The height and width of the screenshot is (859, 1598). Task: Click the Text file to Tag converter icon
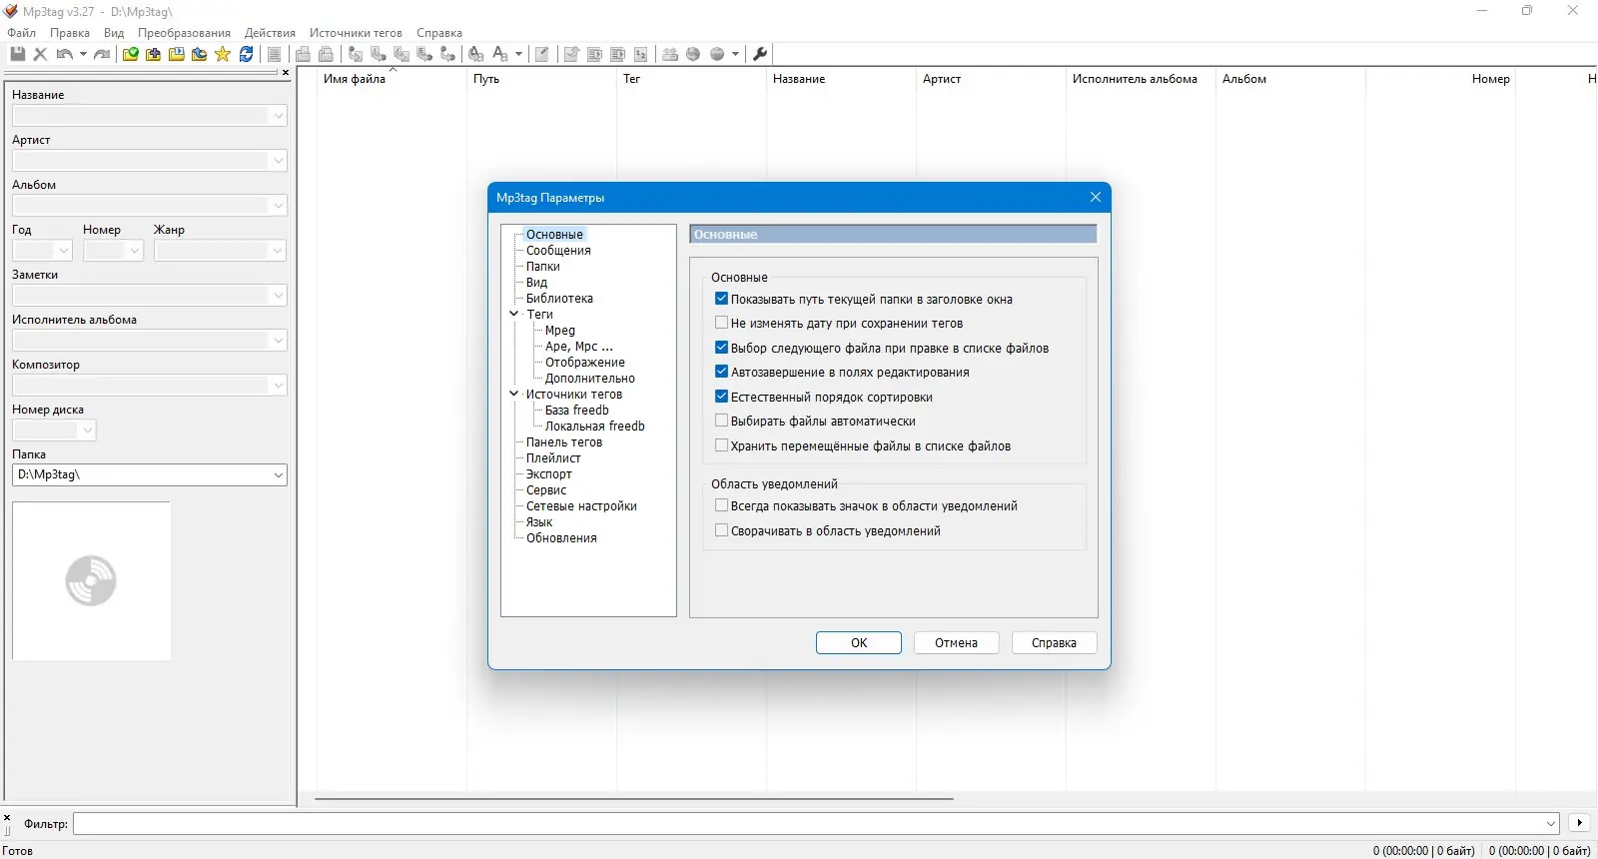[x=424, y=54]
